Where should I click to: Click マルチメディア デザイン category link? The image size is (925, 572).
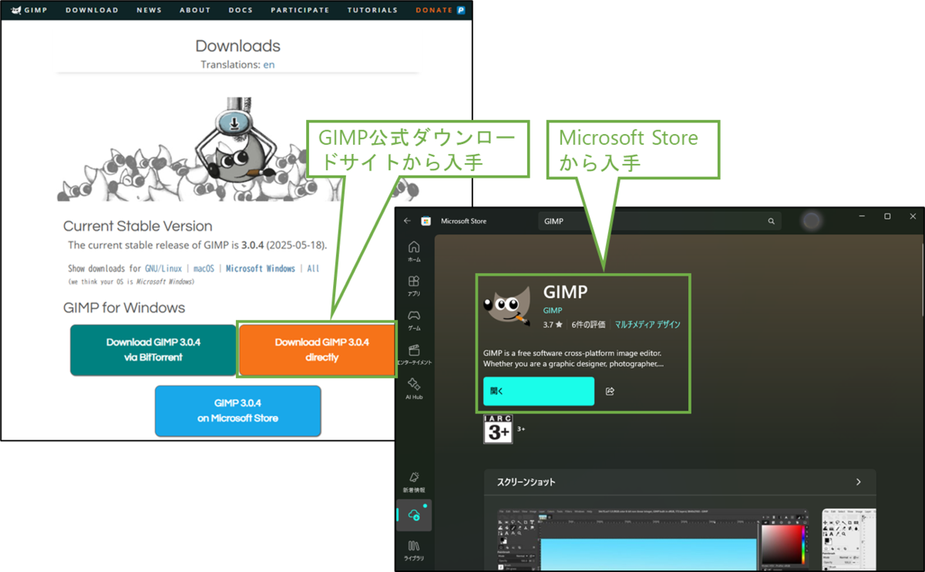[x=647, y=325]
